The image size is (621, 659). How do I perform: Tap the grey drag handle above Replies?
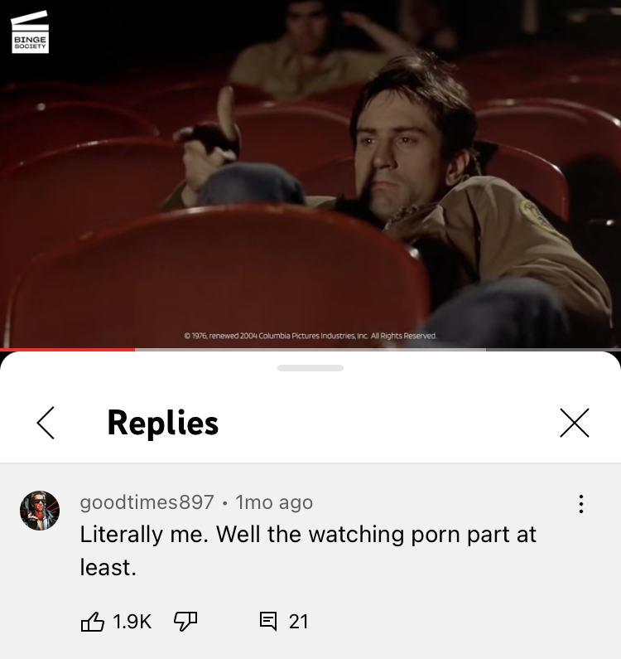tap(310, 368)
